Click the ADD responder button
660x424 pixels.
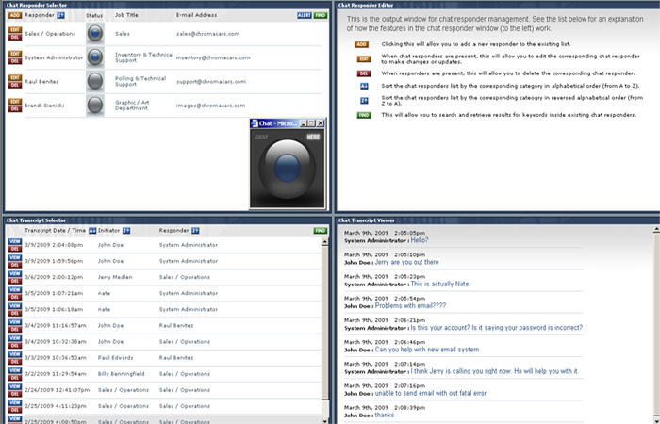coord(15,16)
